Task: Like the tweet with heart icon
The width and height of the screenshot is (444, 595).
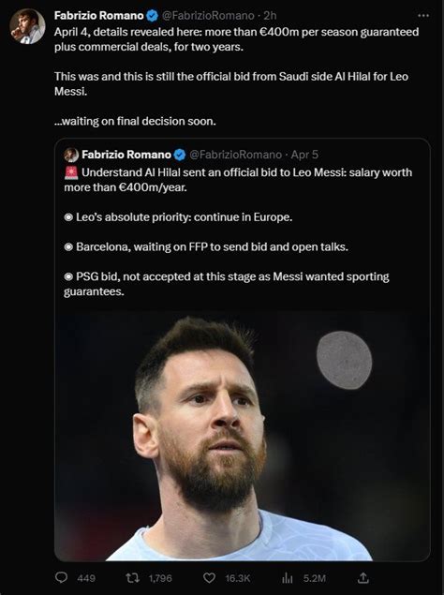Action: point(209,578)
